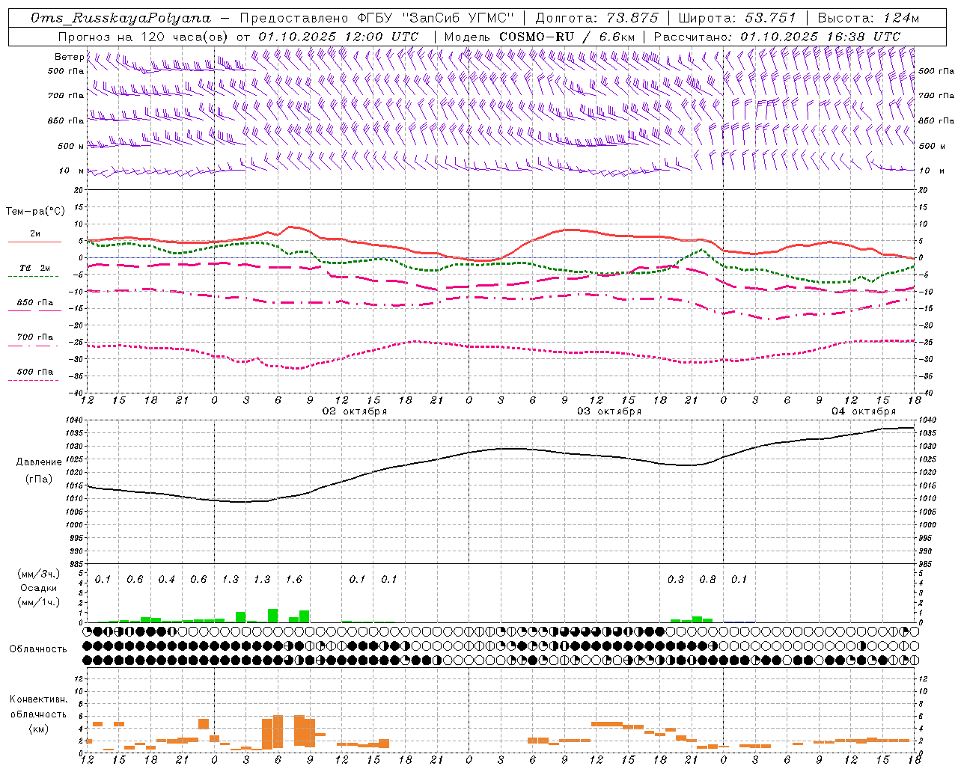958x766 pixels.
Task: Click the 3-hour precipitation value '0.4'
Action: click(x=166, y=580)
